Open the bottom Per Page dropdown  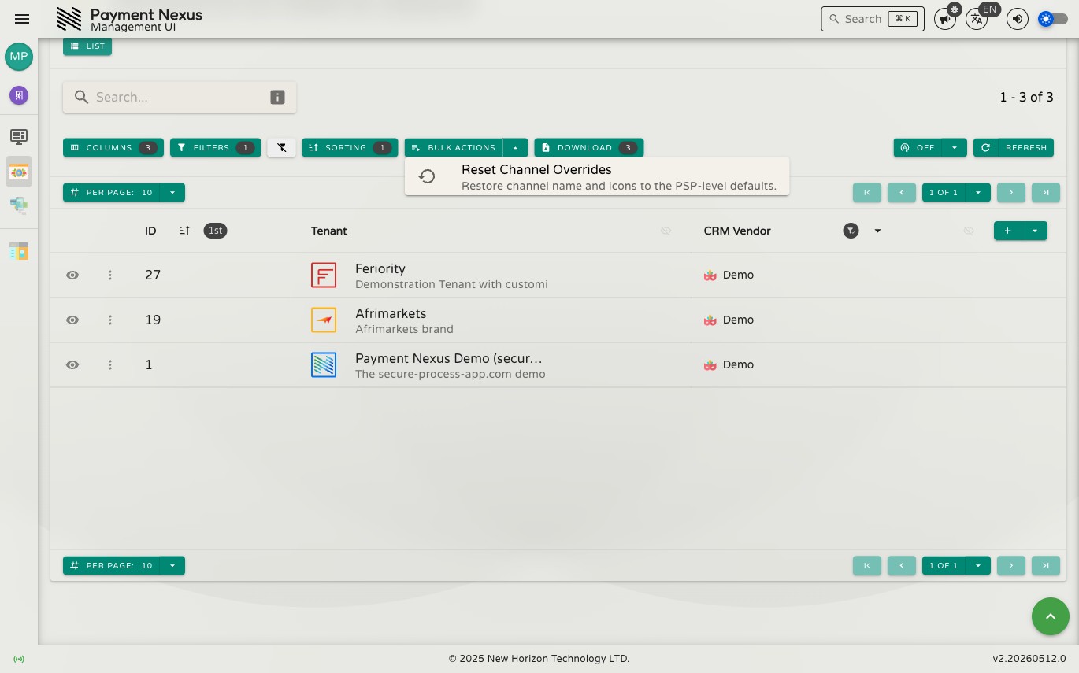[x=172, y=565]
